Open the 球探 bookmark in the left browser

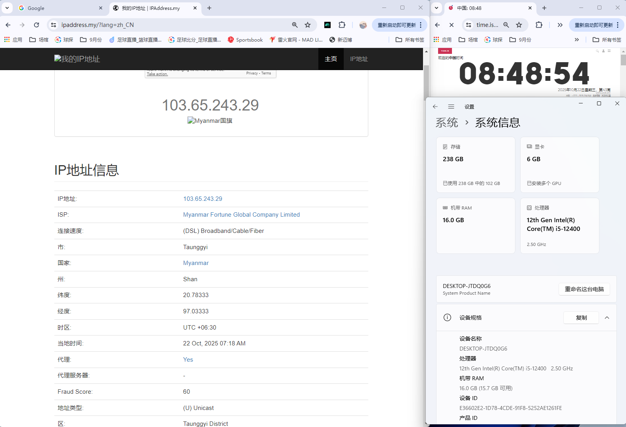pyautogui.click(x=64, y=40)
